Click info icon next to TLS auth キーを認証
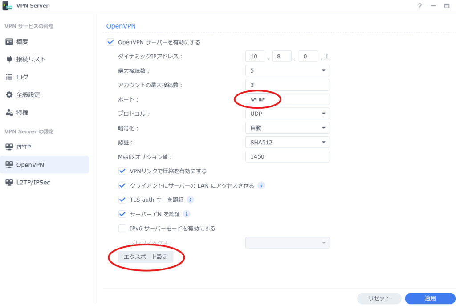The height and width of the screenshot is (306, 456). 190,200
